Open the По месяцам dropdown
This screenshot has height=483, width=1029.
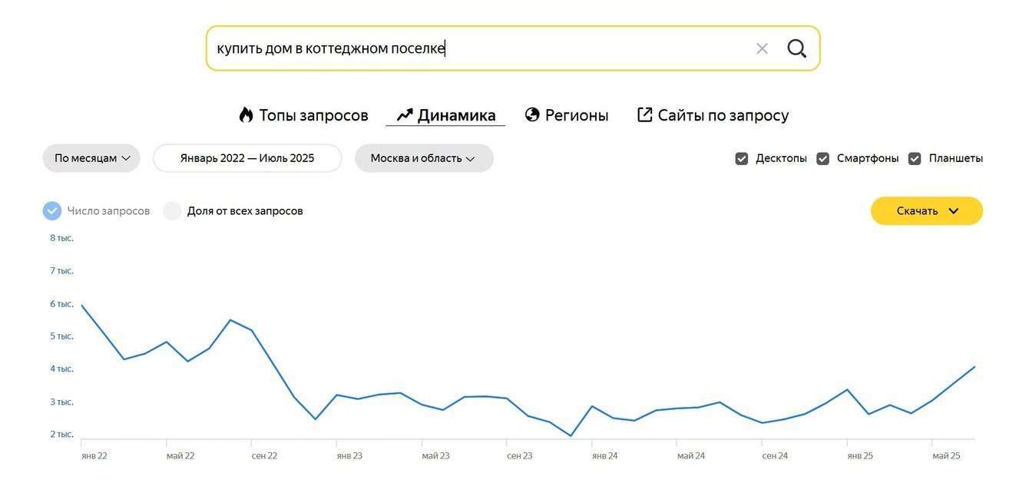click(91, 158)
